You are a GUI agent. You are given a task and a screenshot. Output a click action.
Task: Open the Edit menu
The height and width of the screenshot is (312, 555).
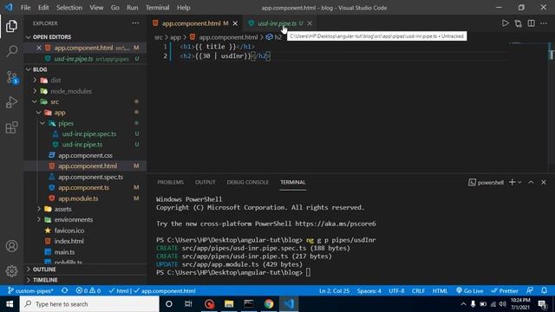pos(43,8)
